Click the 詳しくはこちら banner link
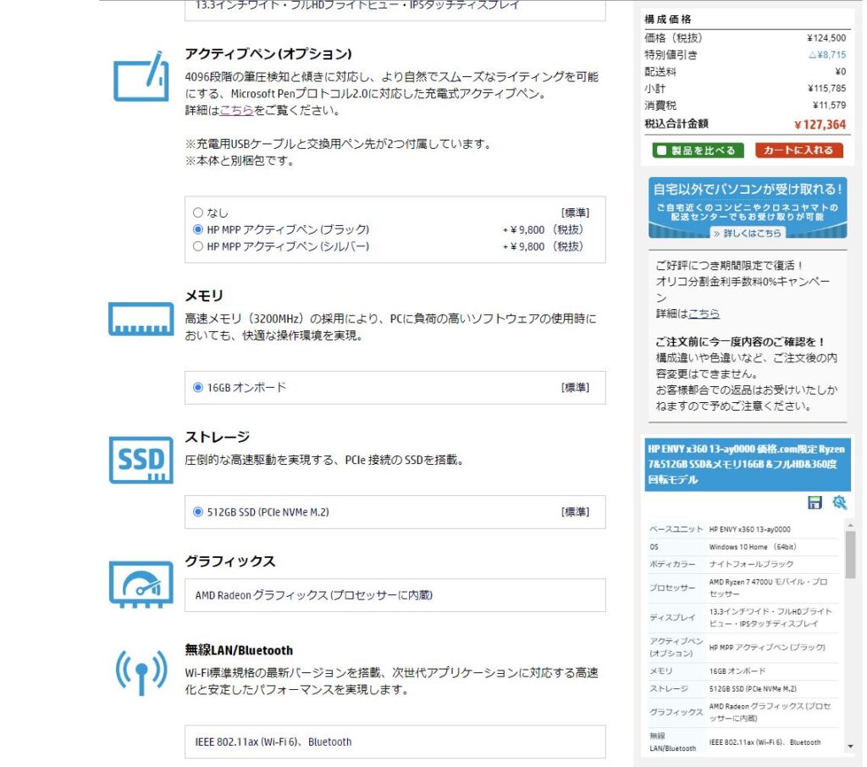This screenshot has width=867, height=767. [x=748, y=234]
